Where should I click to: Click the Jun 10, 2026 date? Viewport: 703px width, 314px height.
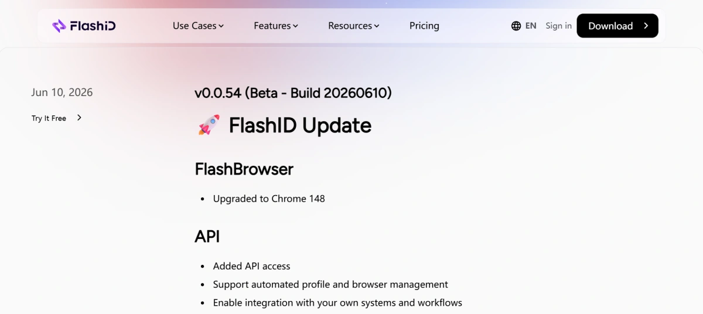[62, 93]
